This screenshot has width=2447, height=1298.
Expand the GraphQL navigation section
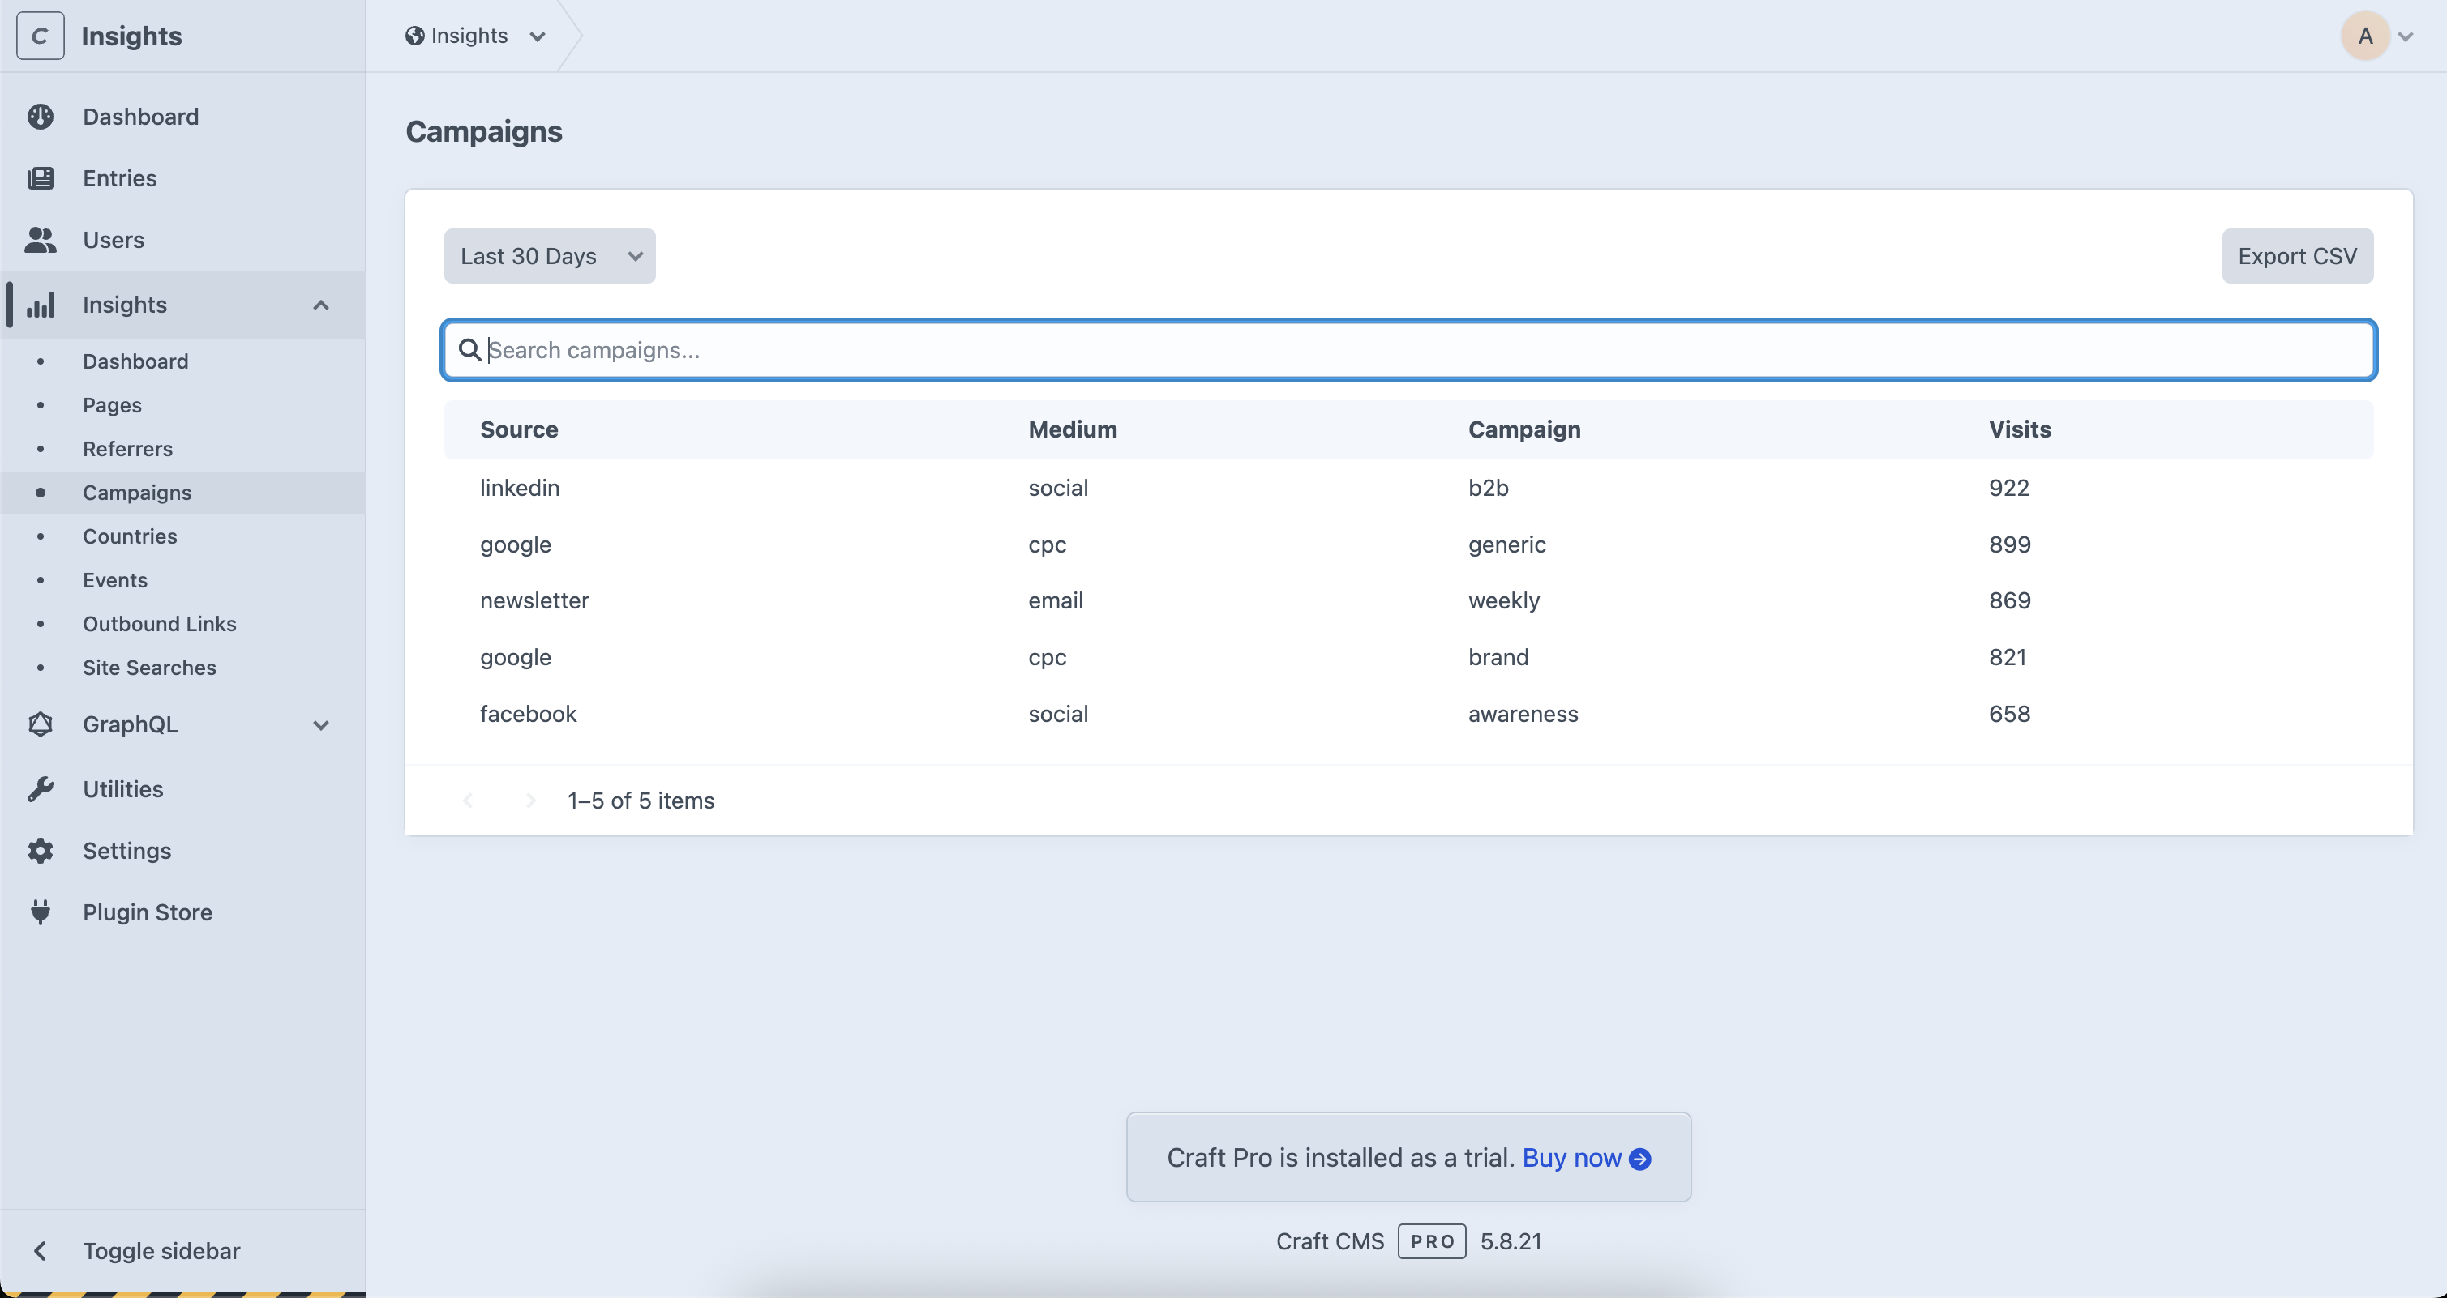tap(321, 725)
